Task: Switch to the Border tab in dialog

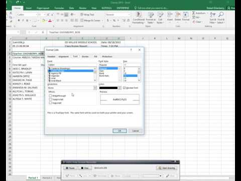Action: [85, 56]
